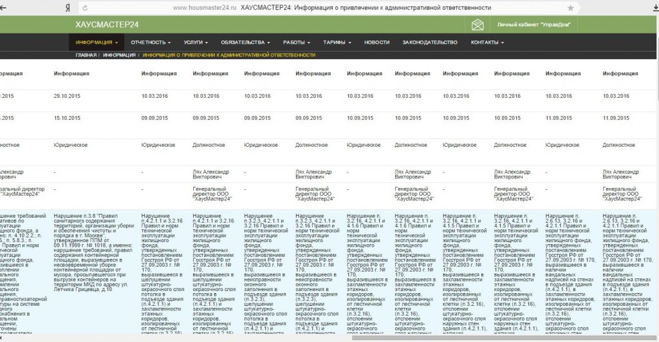659x342 pixels.
Task: Go to ИНФОРМАЦИЯ in the breadcrumb
Action: pyautogui.click(x=119, y=55)
